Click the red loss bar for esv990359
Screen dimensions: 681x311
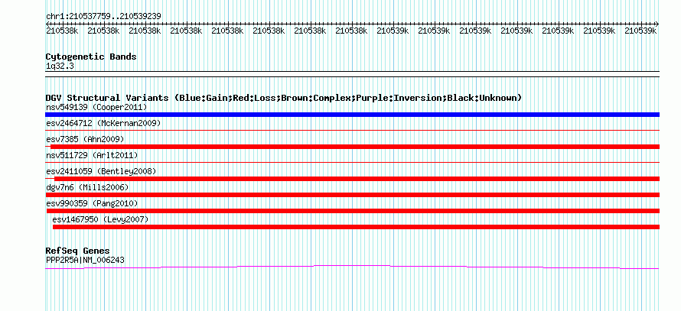353,211
